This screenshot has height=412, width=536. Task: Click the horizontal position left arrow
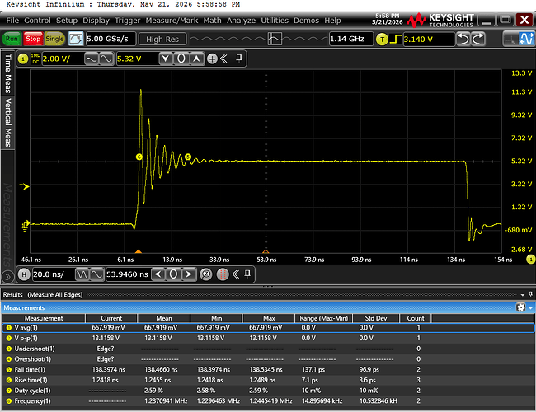(158, 274)
